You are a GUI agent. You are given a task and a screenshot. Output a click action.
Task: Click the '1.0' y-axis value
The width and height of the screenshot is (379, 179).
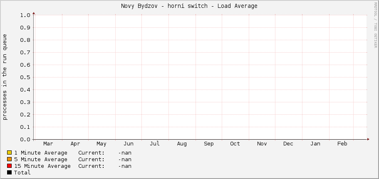[x=25, y=15]
